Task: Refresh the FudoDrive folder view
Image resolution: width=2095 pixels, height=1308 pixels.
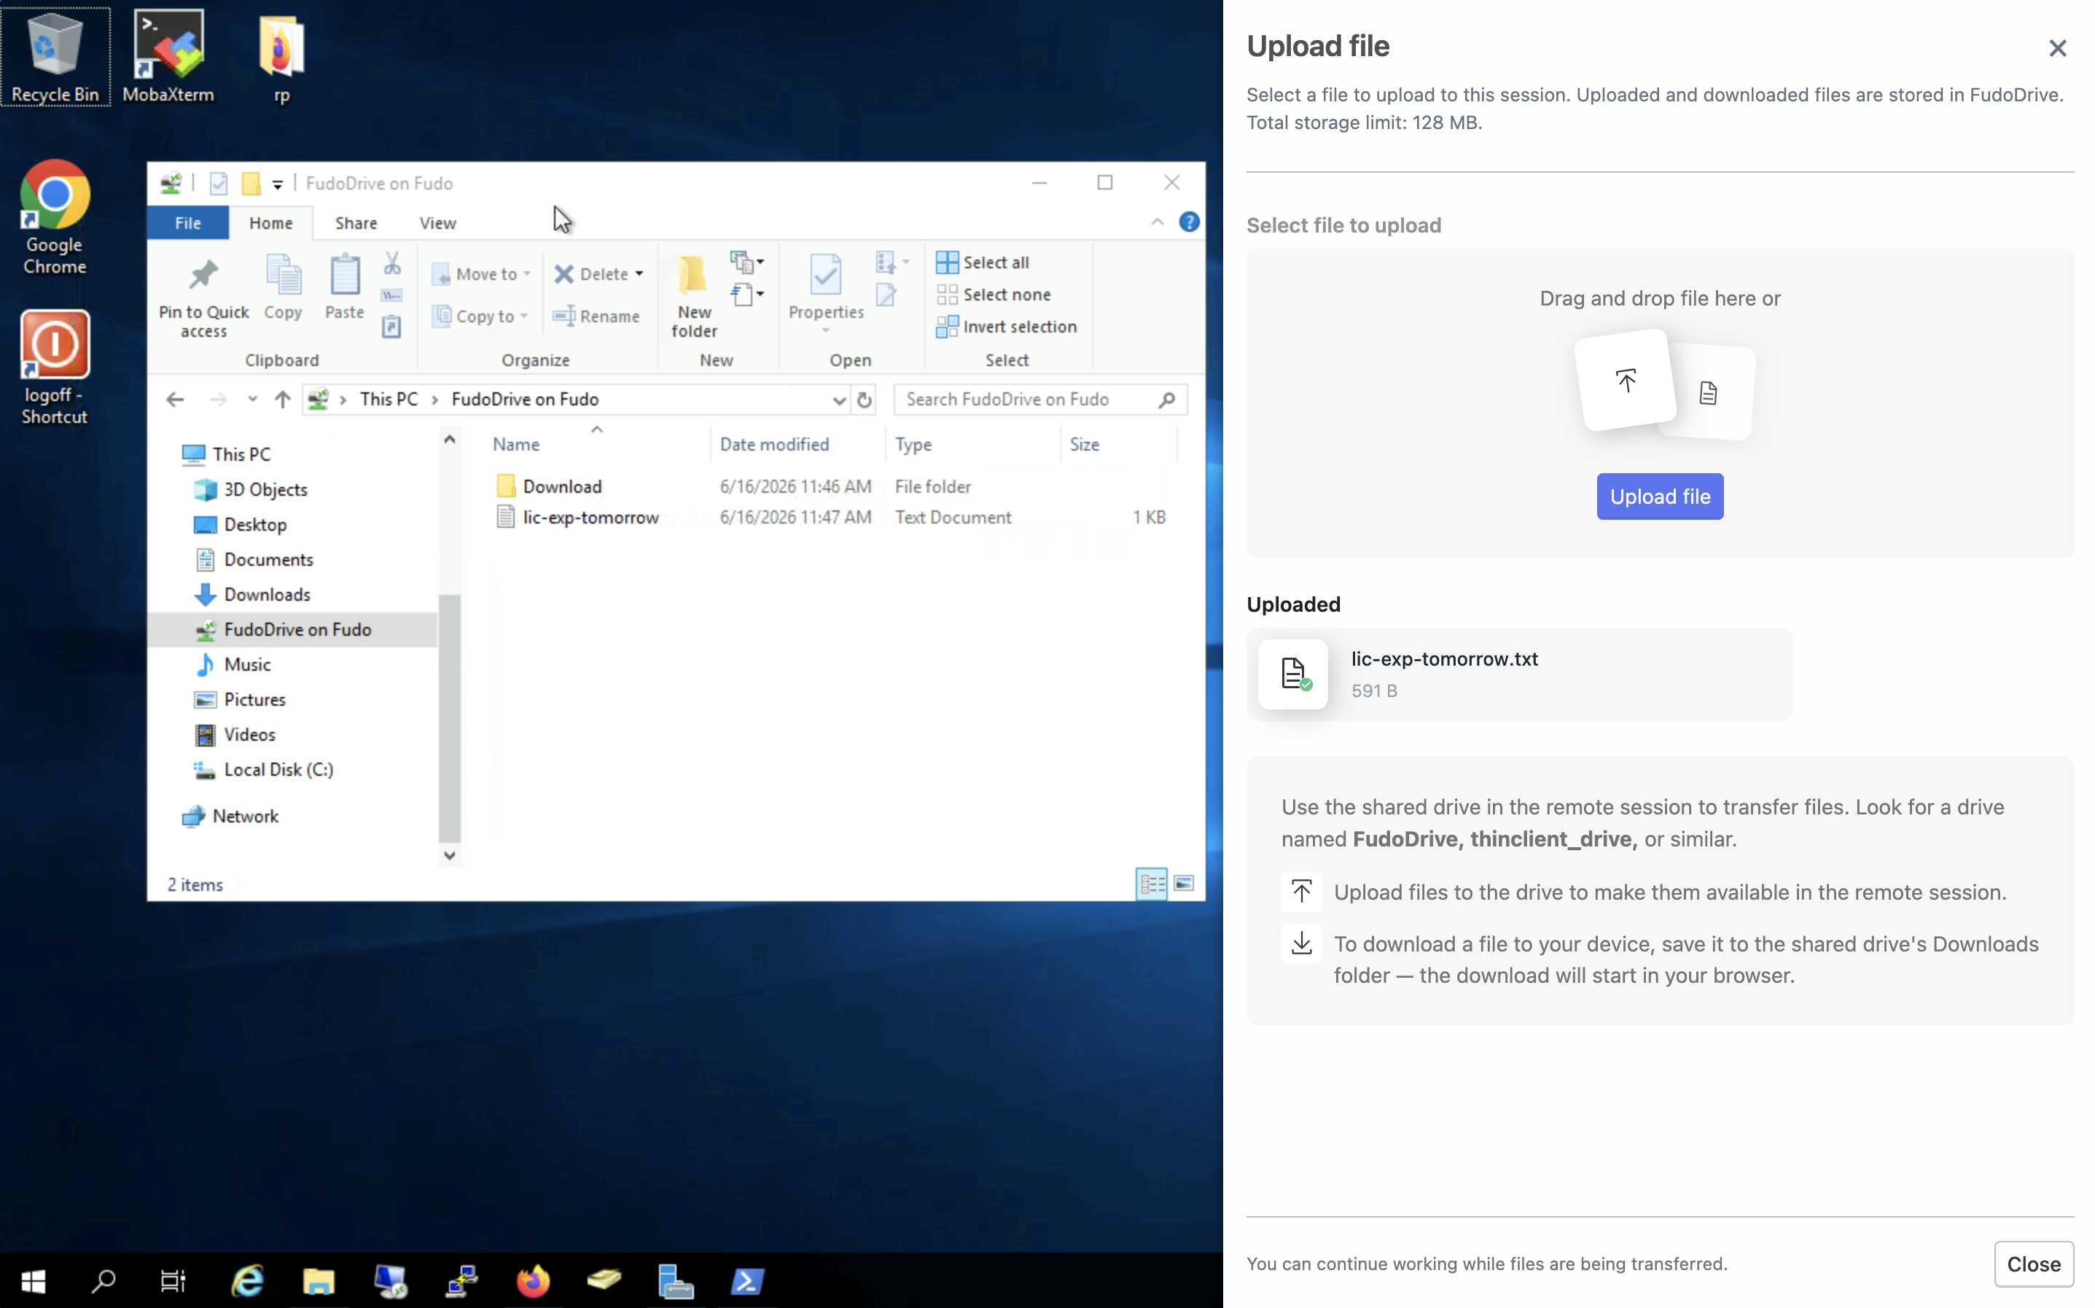Action: 864,399
